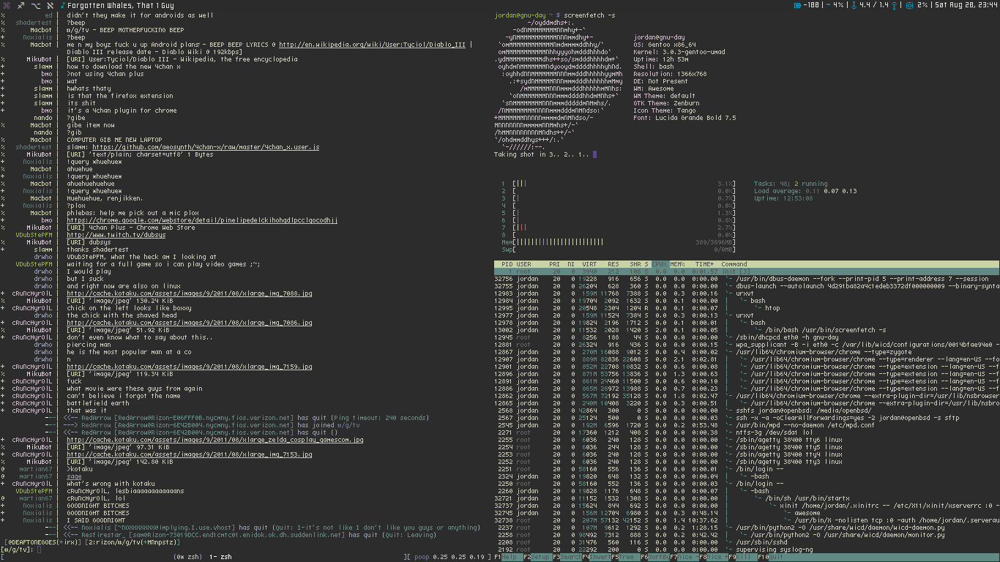
Task: Click the CPU gear icon next to 2%
Action: click(x=909, y=5)
